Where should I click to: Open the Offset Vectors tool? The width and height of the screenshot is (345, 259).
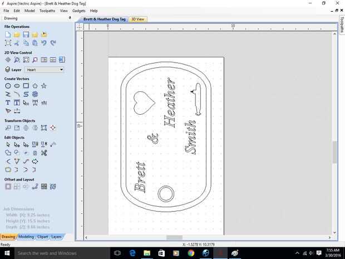8,187
